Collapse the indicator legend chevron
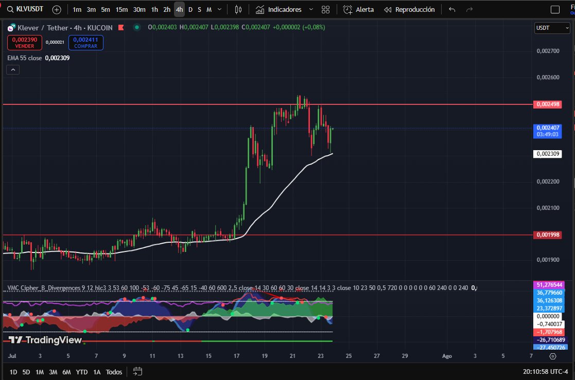Screen dimensions: 575x380 13,69
